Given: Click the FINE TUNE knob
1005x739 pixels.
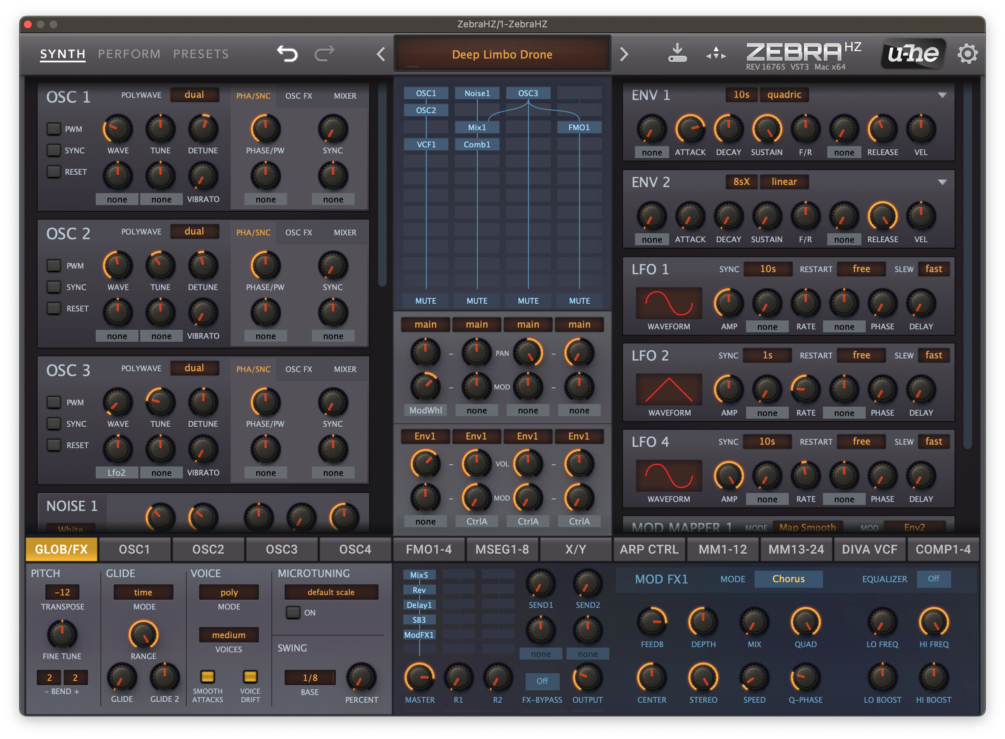Looking at the screenshot, I should click(x=62, y=635).
